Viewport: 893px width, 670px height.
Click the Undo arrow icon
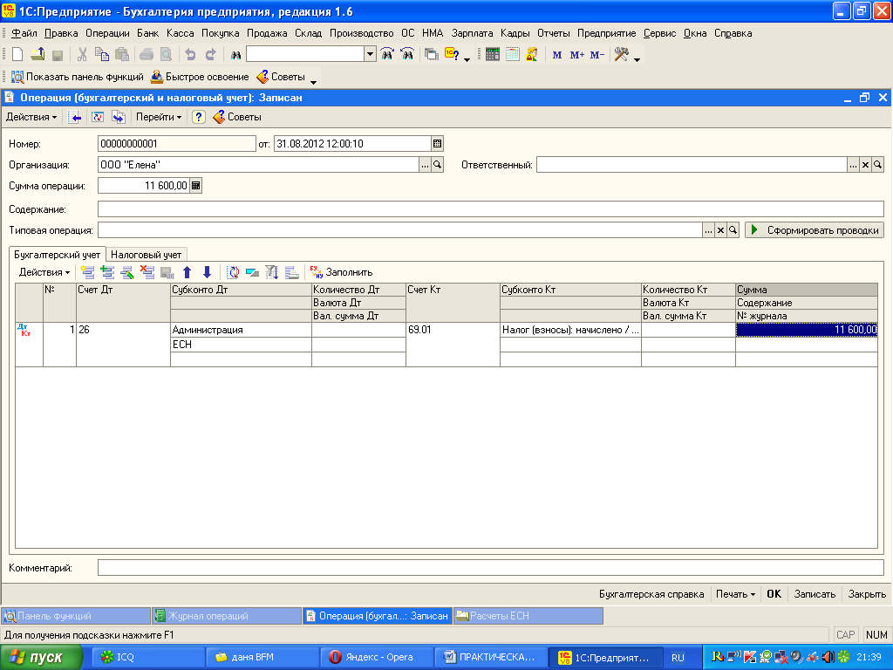[x=190, y=55]
